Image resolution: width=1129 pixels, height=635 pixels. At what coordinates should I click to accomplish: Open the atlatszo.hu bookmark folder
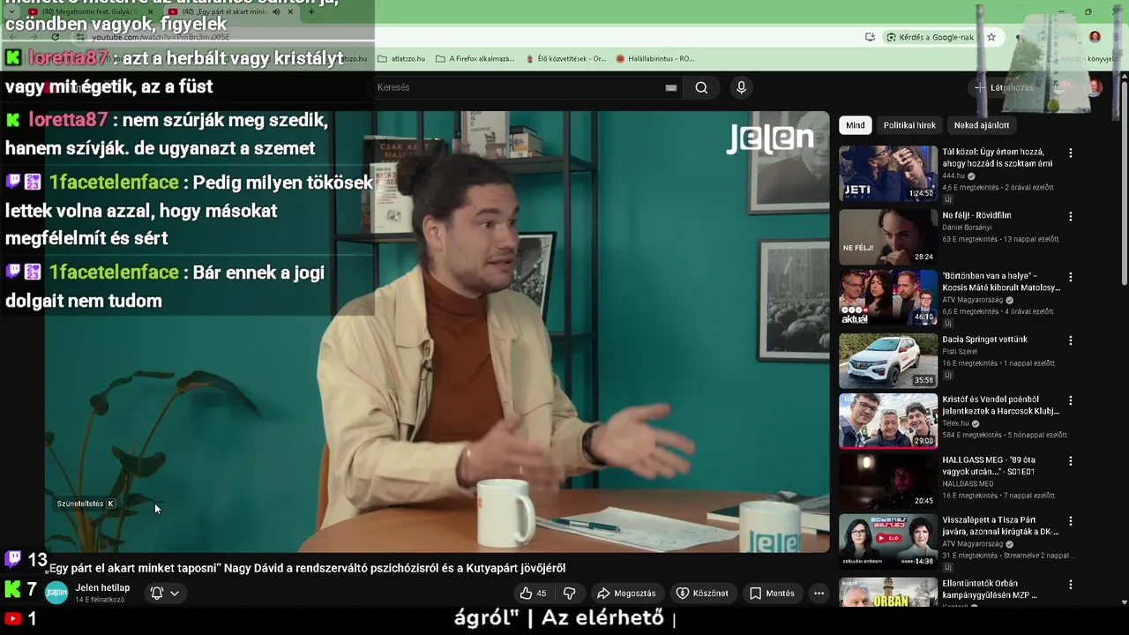click(x=401, y=59)
